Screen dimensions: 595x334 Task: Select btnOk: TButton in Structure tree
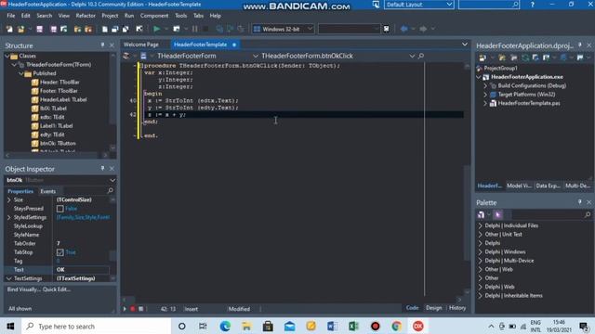(58, 143)
